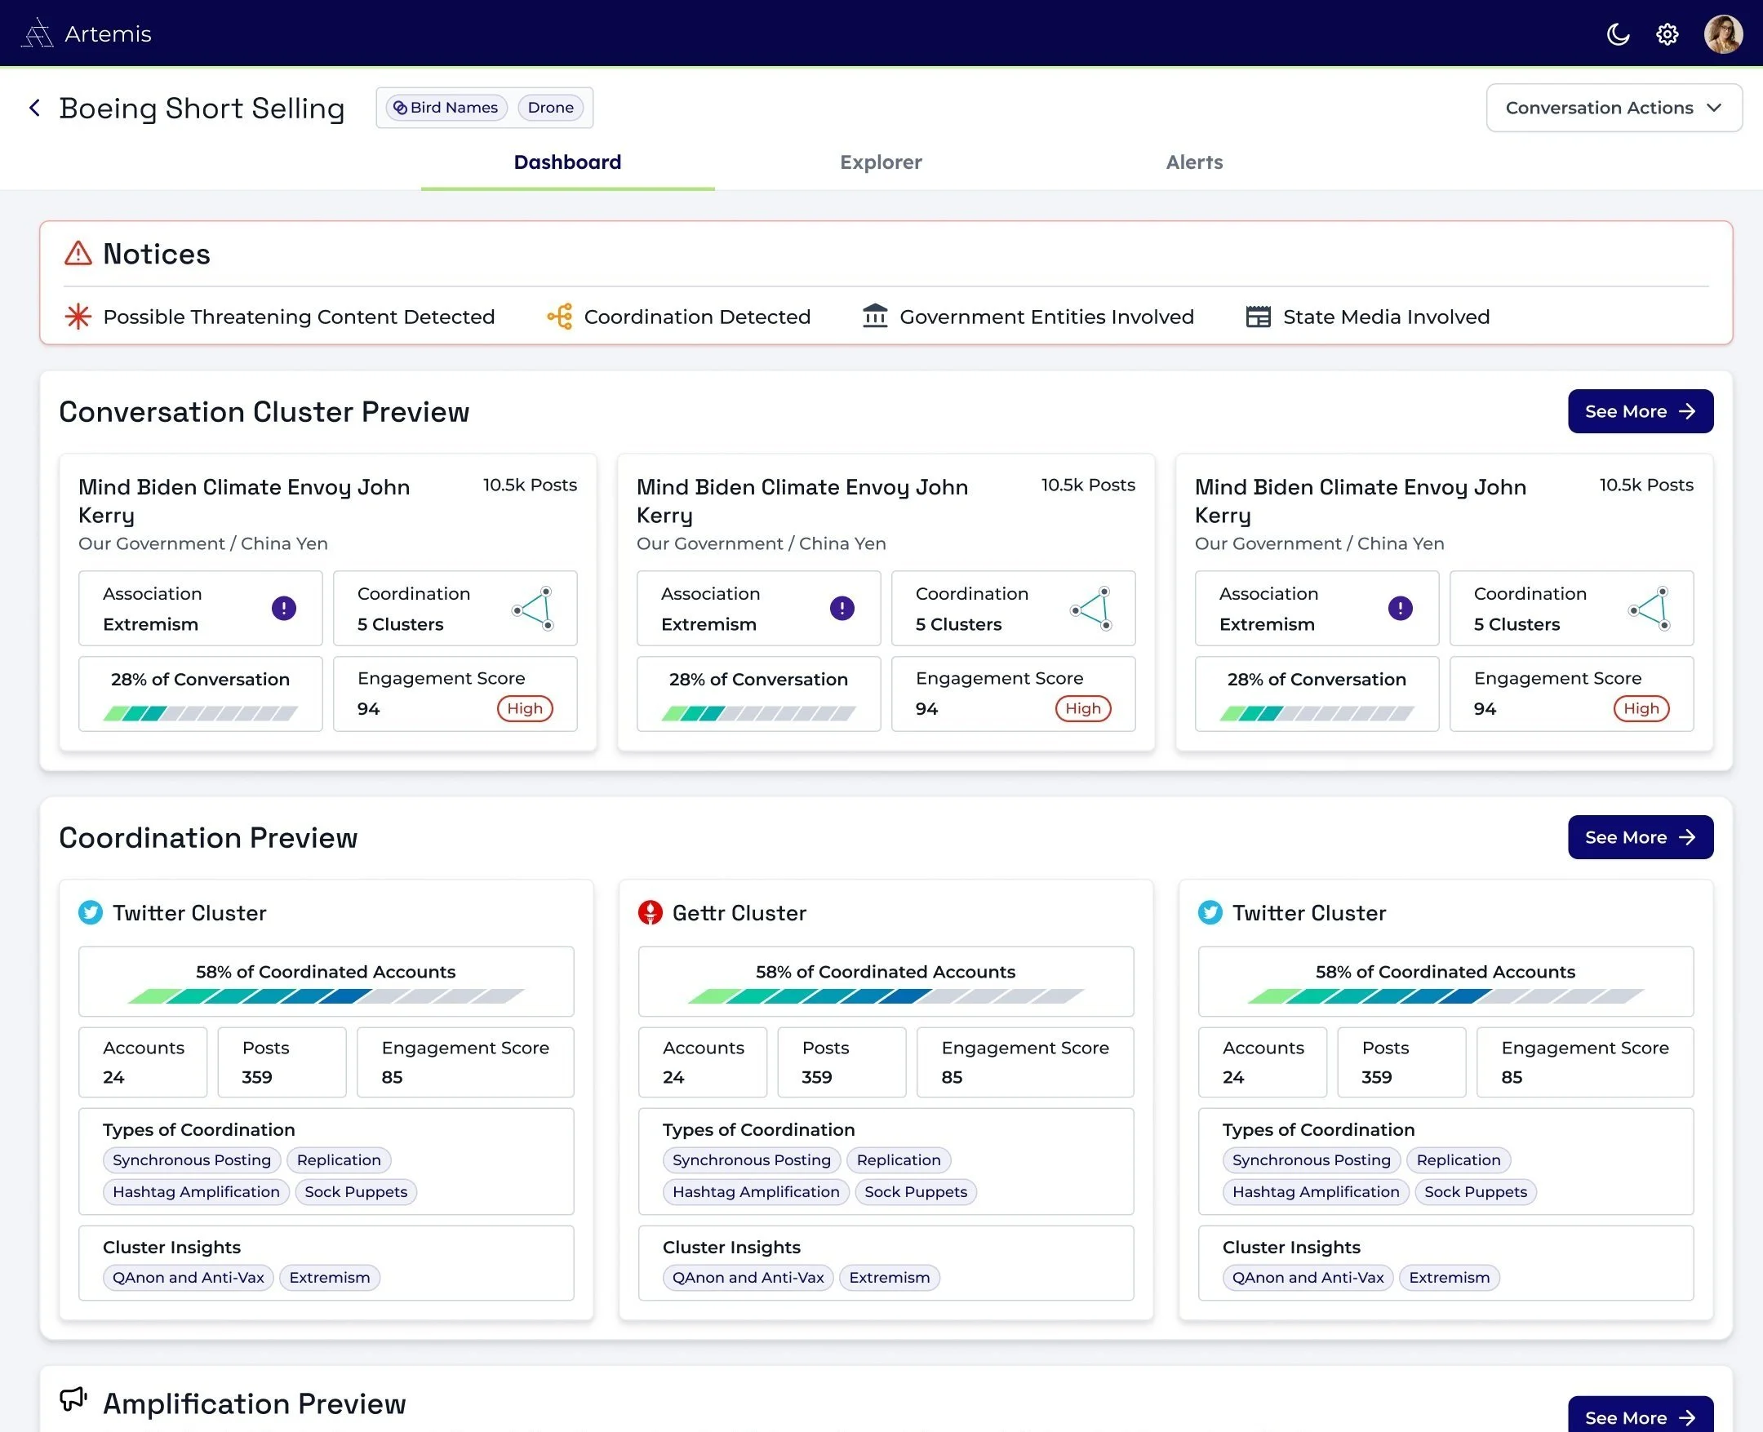
Task: Click Sock Puppets tag in Gettr Cluster
Action: point(915,1192)
